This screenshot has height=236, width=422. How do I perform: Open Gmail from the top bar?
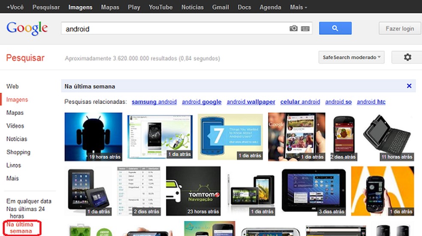coord(220,7)
